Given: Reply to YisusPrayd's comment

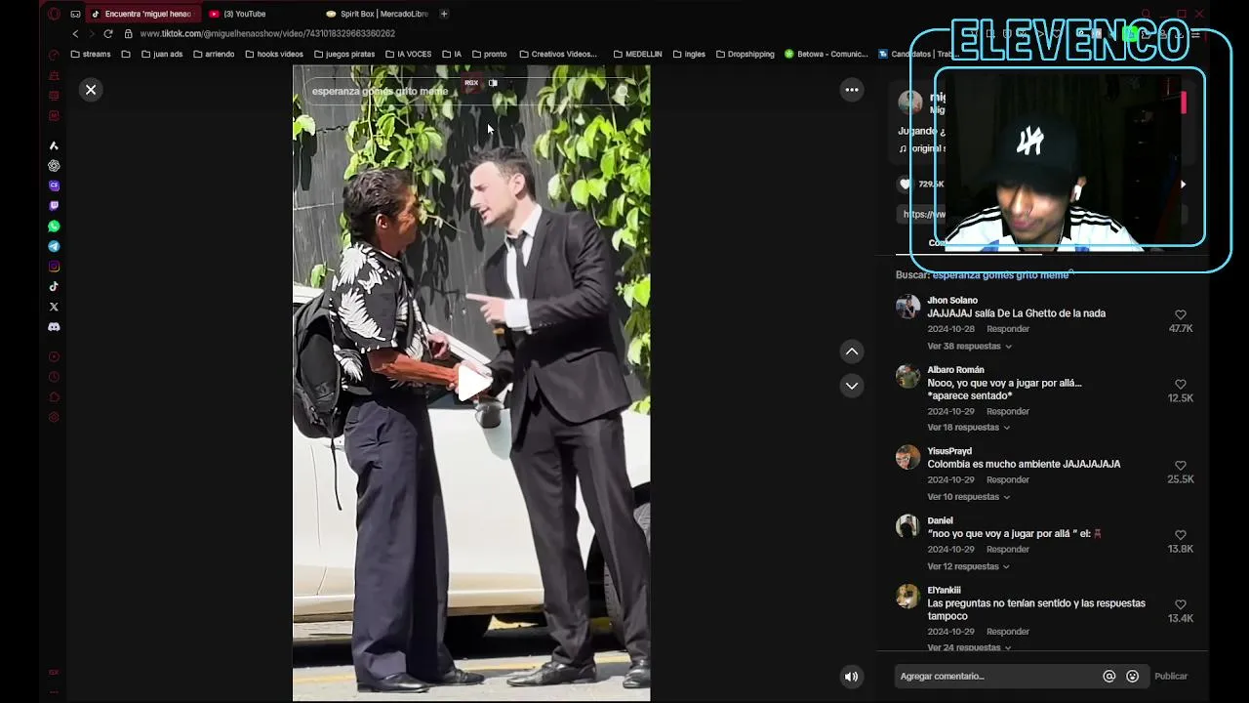Looking at the screenshot, I should (1008, 479).
